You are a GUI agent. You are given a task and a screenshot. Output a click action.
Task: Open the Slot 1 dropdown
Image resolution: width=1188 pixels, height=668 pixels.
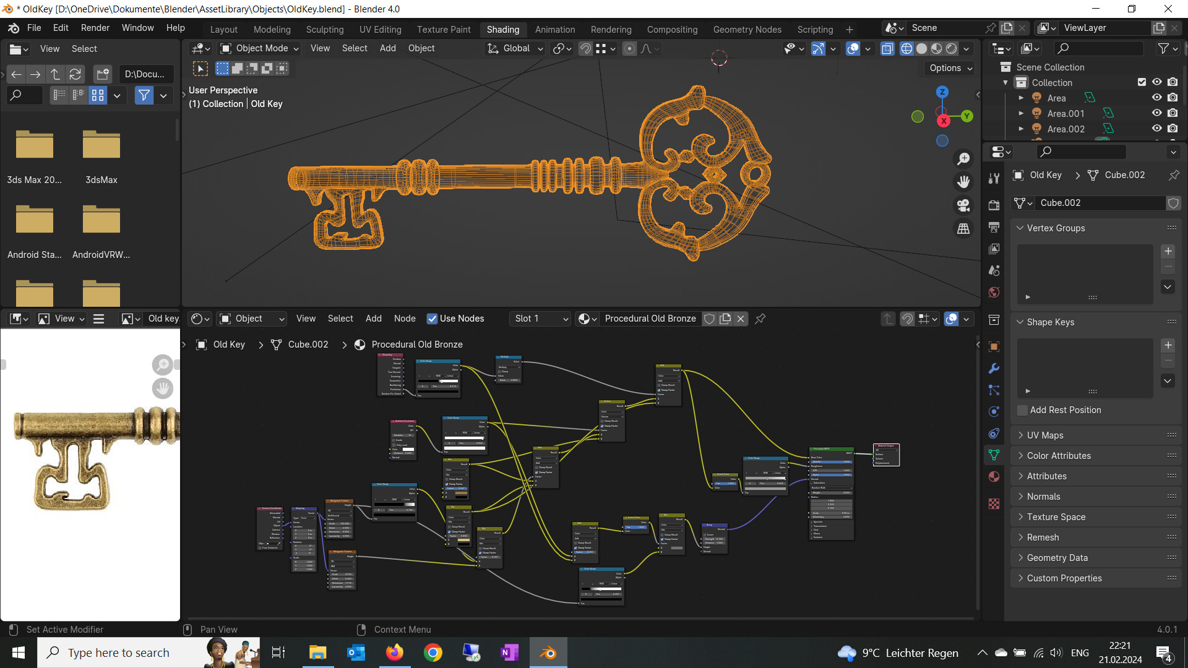point(541,319)
